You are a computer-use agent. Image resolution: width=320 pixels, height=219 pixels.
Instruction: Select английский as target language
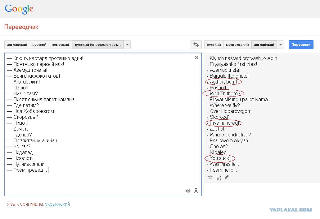tap(264, 45)
